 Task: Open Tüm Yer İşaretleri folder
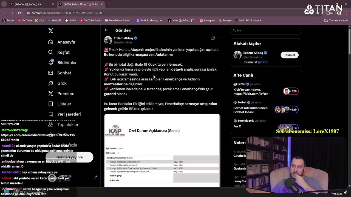[x=336, y=21]
